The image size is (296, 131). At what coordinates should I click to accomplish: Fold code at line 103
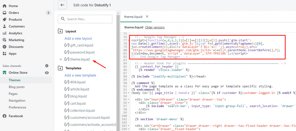coord(129,126)
